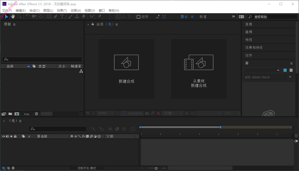Viewport: 299px width, 171px height.
Task: Select the Rotation tool
Action: pyautogui.click(x=28, y=17)
